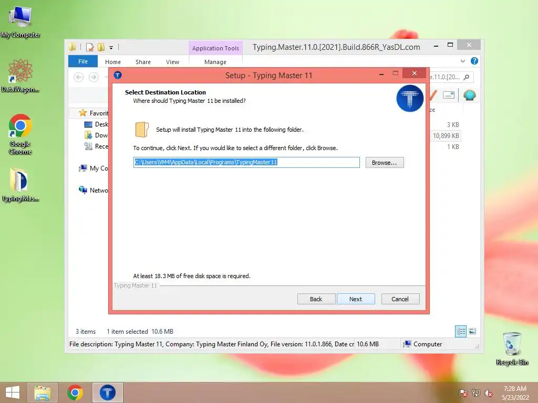Image resolution: width=538 pixels, height=403 pixels.
Task: Click the Typing Master taskbar icon
Action: coord(107,393)
